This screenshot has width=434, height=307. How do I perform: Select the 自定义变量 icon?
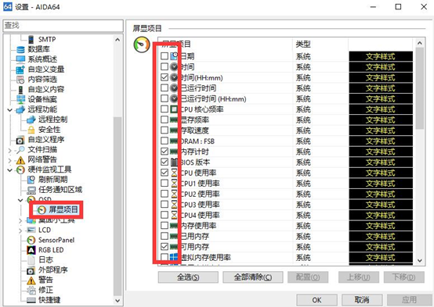[x=20, y=70]
